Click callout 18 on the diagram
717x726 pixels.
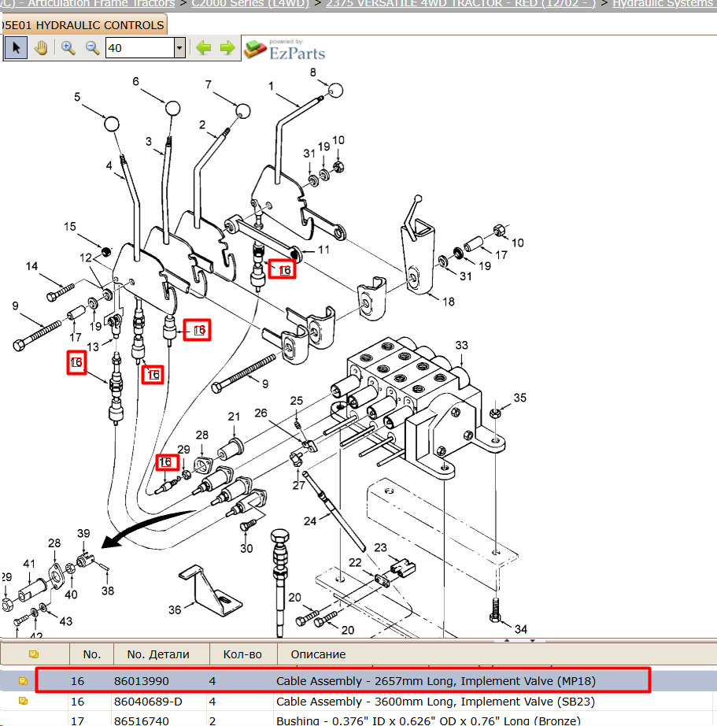[x=448, y=302]
